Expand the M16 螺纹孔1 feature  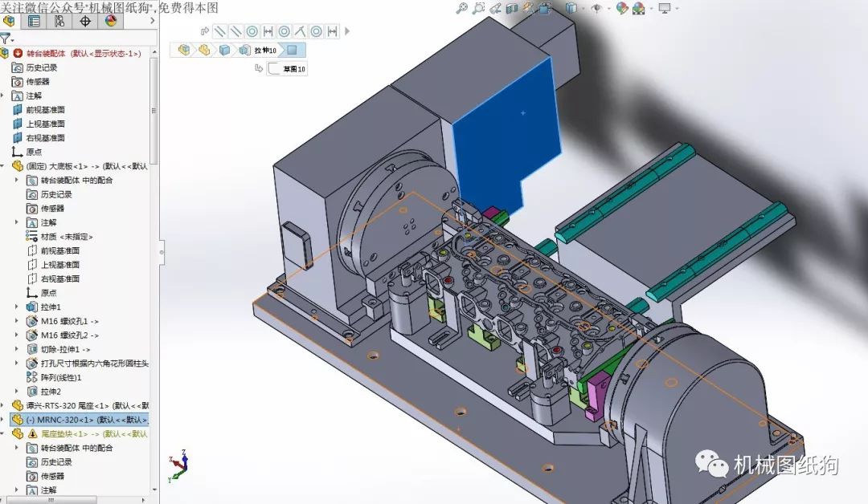17,321
